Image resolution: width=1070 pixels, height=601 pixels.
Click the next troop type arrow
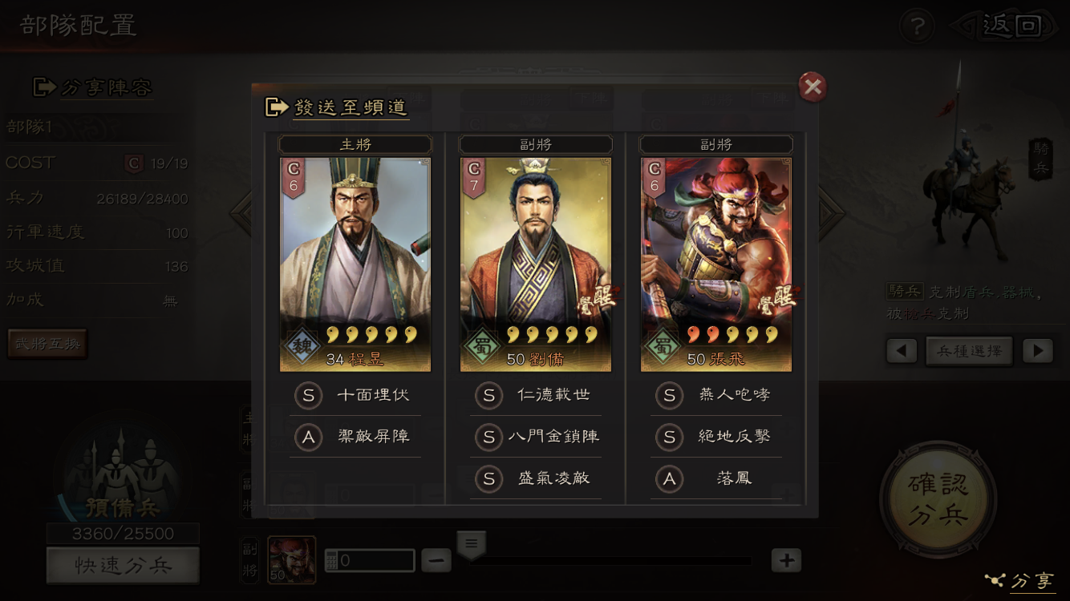coord(1038,351)
